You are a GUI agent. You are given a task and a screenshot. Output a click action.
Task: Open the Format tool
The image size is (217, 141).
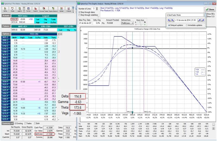(x=28, y=9)
